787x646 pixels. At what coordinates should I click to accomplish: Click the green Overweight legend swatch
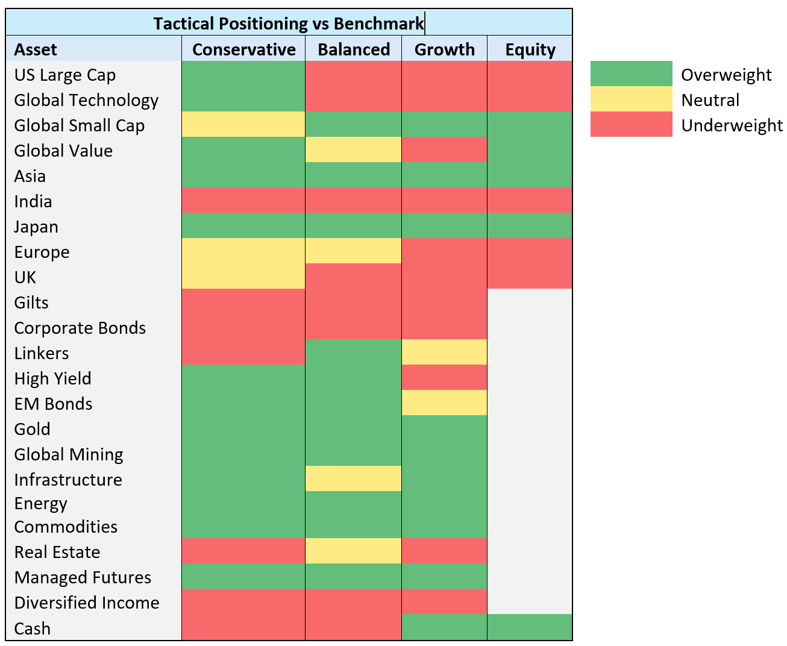click(631, 74)
